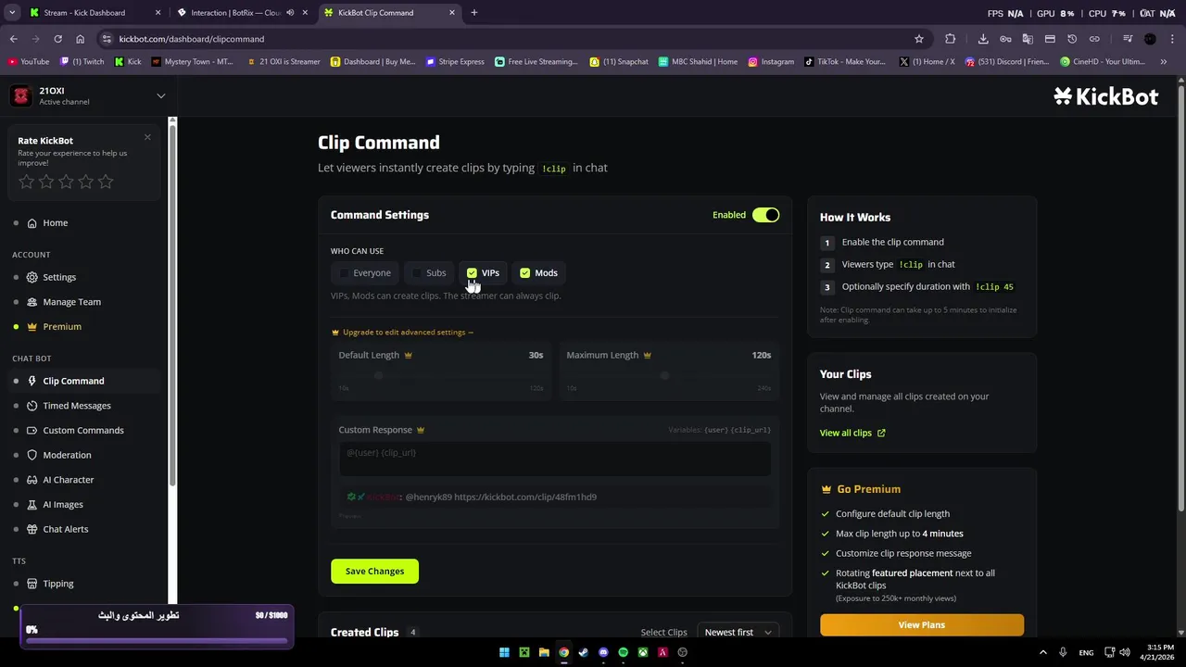
Task: Open the Moderation shield icon
Action: coord(32,455)
